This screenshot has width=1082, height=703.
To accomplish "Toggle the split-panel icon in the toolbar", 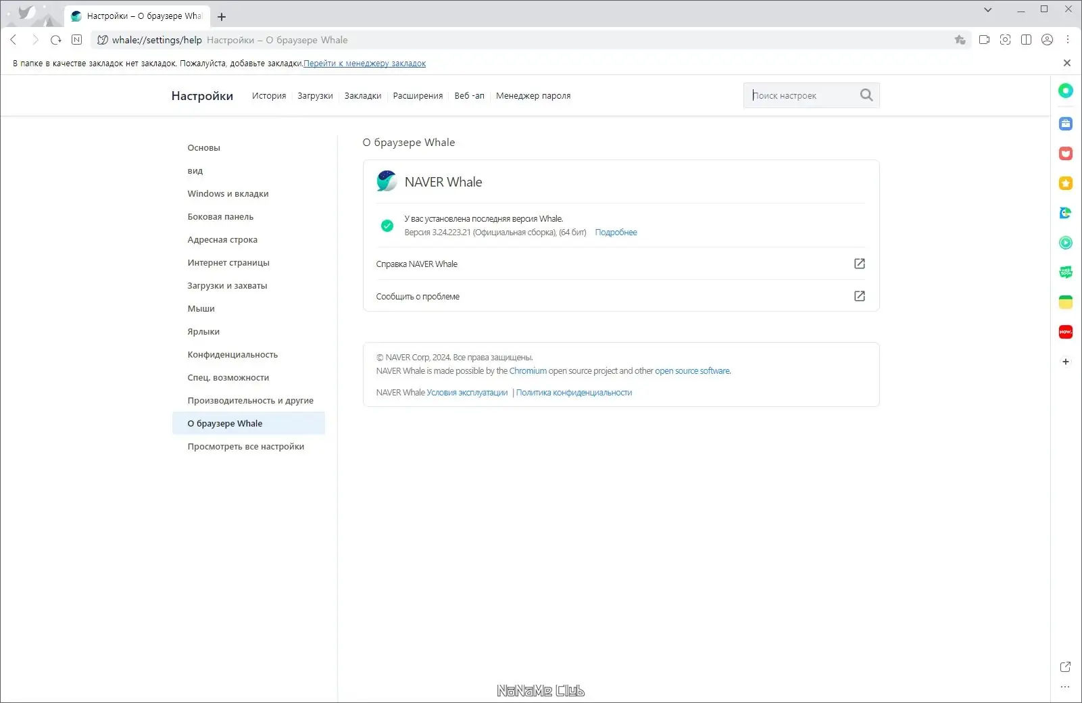I will click(1027, 40).
